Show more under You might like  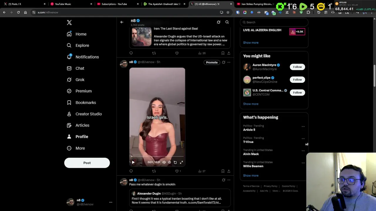pos(251,104)
